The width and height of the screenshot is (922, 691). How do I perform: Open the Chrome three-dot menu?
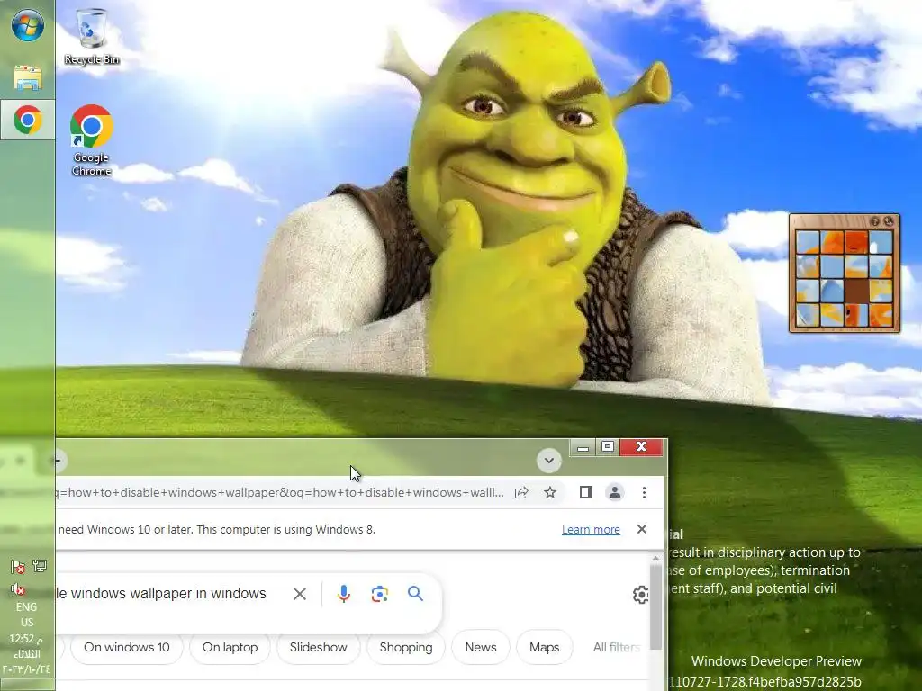pyautogui.click(x=644, y=492)
